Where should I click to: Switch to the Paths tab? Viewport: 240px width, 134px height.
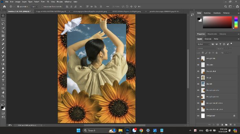coord(216,39)
